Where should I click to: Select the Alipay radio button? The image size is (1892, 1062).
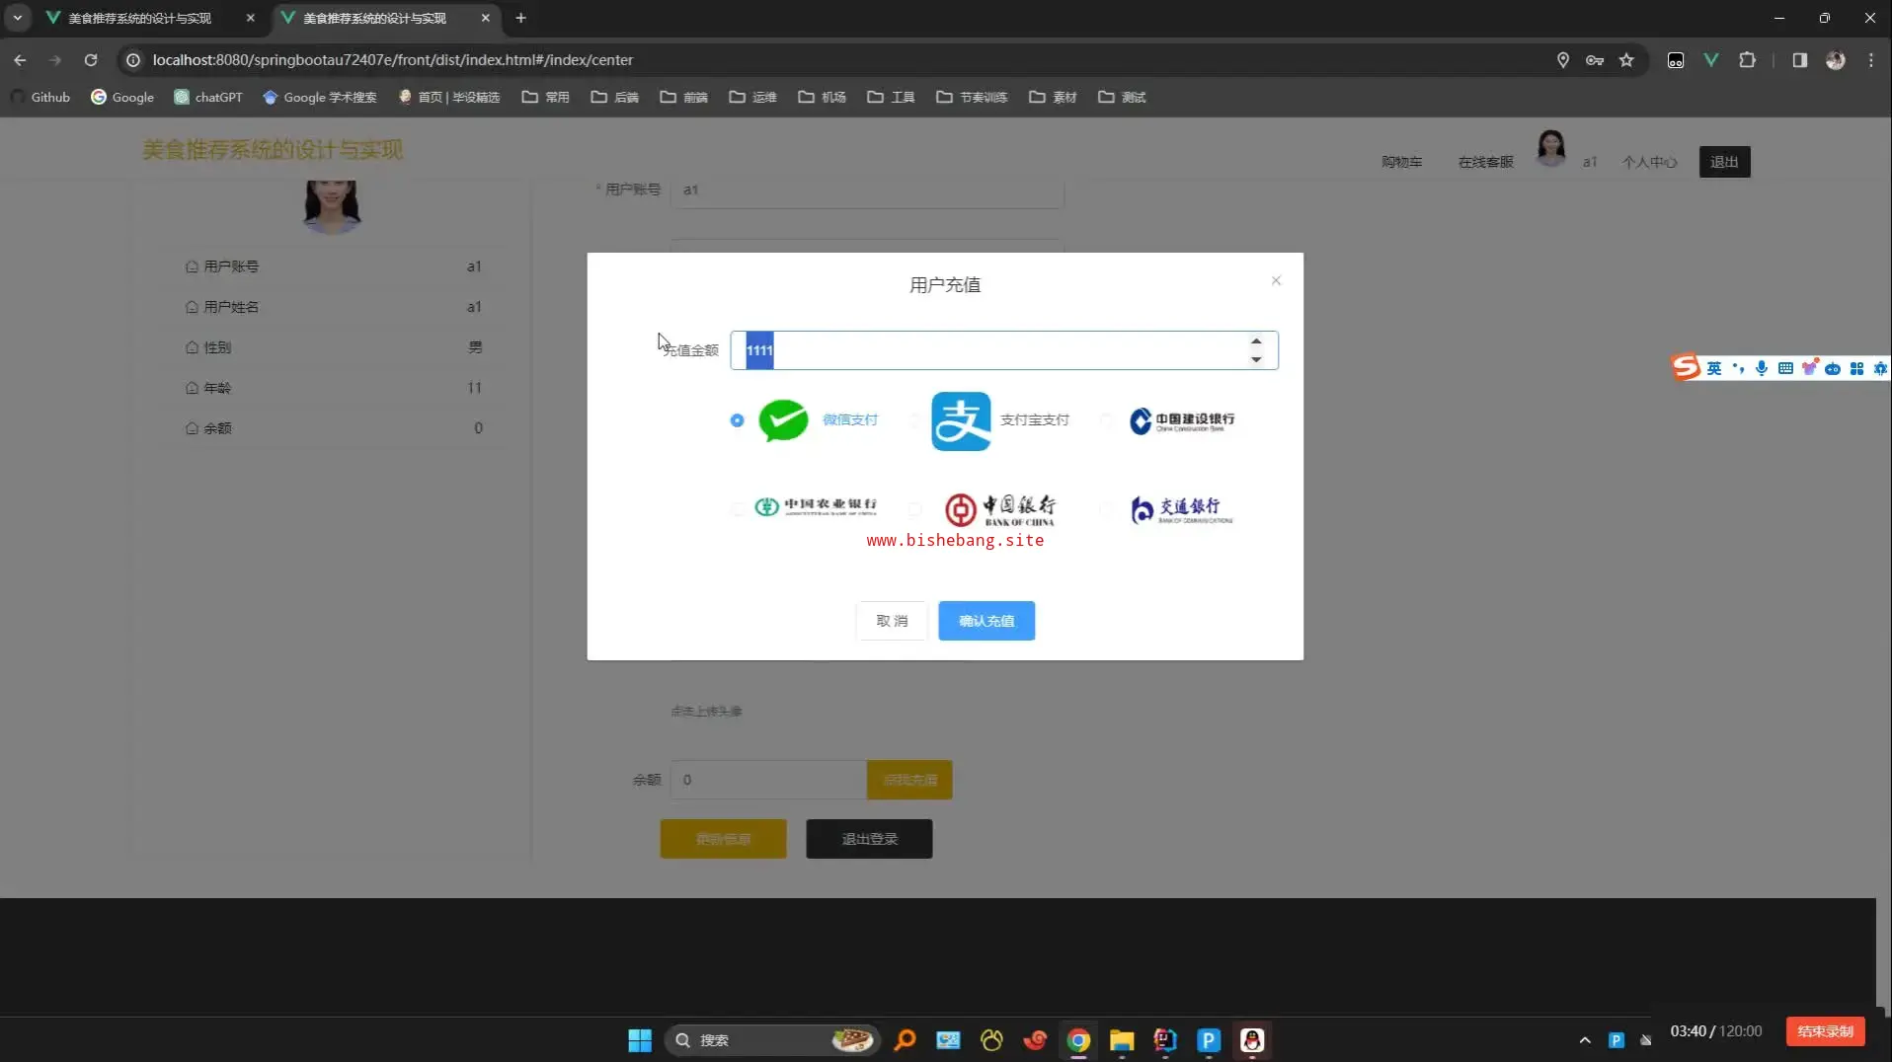[914, 421]
